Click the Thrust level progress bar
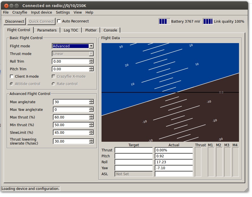252x197 pixels. 198,162
